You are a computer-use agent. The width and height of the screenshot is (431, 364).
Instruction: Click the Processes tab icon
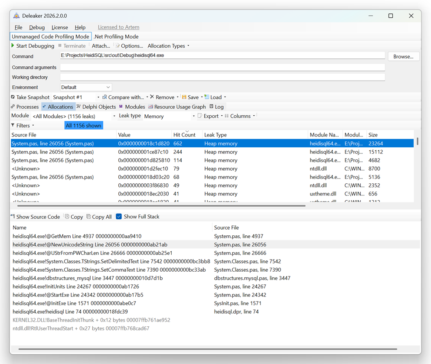pyautogui.click(x=13, y=107)
